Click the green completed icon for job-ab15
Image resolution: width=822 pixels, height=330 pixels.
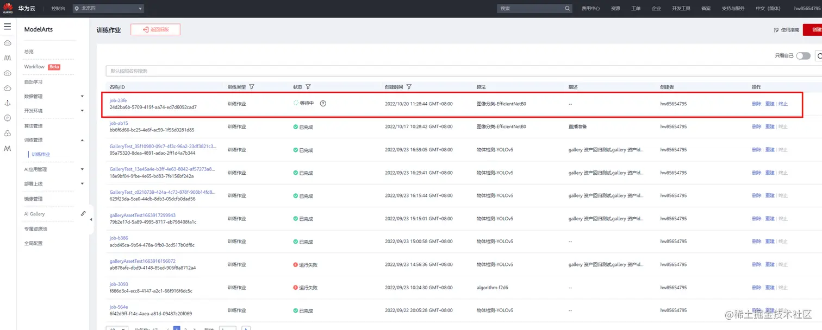click(x=295, y=127)
